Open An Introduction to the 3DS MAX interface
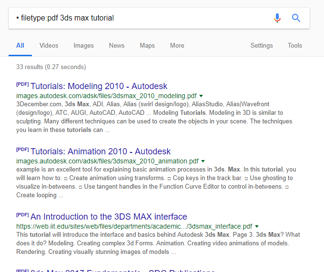The height and width of the screenshot is (272, 324). (109, 217)
